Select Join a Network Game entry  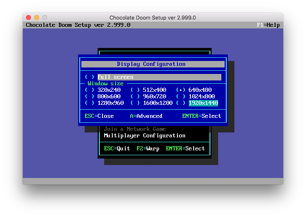[x=135, y=129]
